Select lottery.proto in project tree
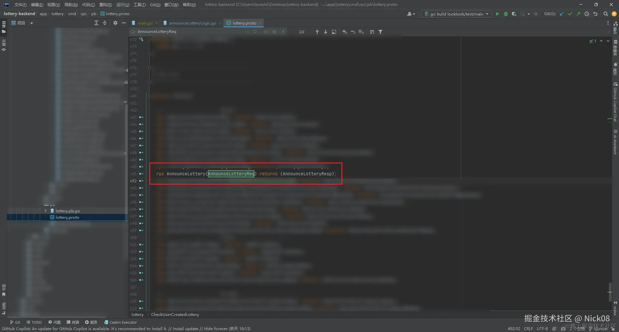The width and height of the screenshot is (619, 332). [67, 217]
